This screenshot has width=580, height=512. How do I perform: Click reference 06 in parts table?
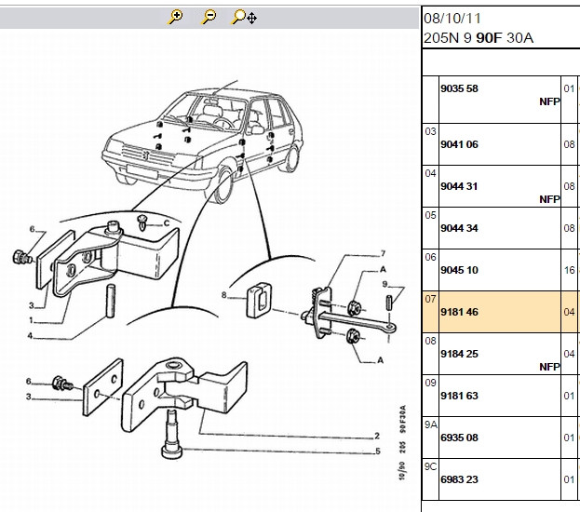pyautogui.click(x=430, y=257)
